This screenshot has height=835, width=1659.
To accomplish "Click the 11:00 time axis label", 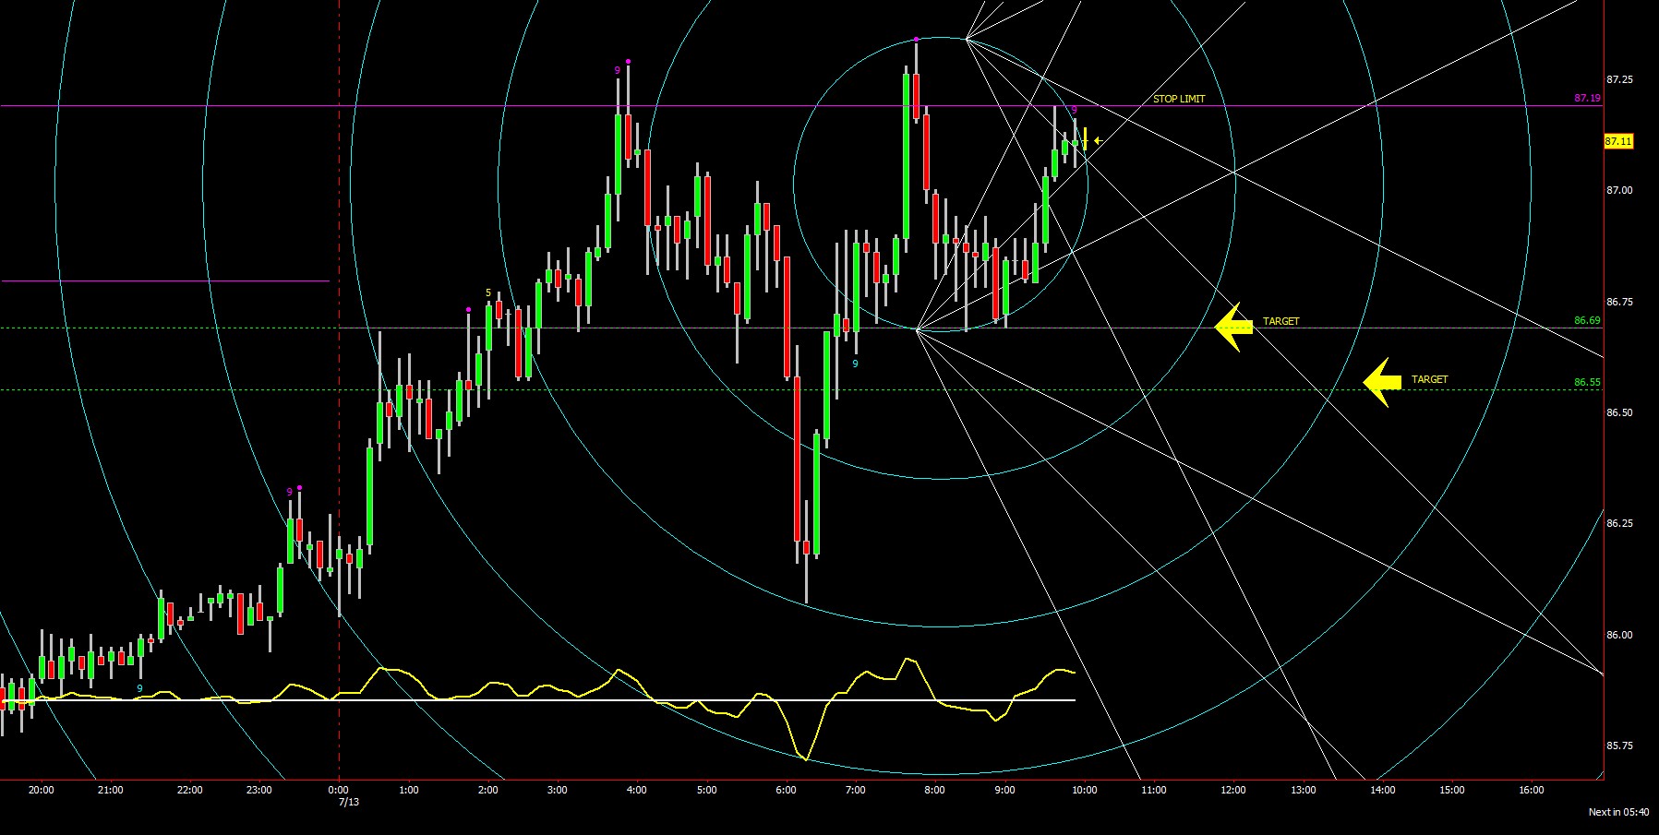I will coord(1154,790).
